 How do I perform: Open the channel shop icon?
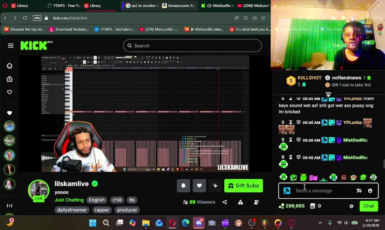pos(312,206)
